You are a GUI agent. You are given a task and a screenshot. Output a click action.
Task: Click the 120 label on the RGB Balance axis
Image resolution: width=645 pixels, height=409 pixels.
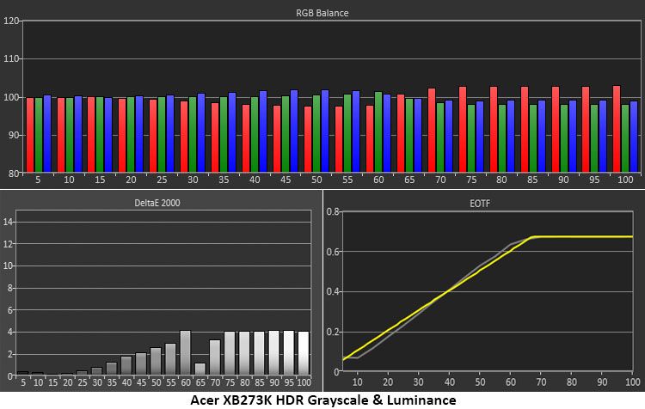coord(11,21)
